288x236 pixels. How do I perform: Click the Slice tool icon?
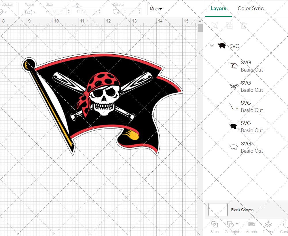coord(214,224)
